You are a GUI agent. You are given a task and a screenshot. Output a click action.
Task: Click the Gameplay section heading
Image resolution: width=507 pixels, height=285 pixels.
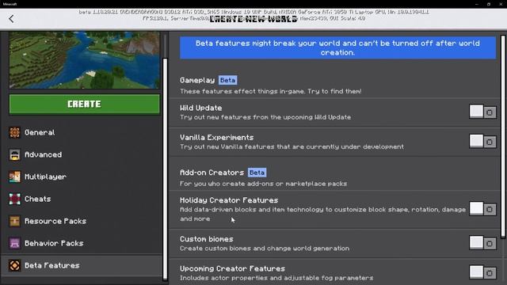tap(197, 80)
